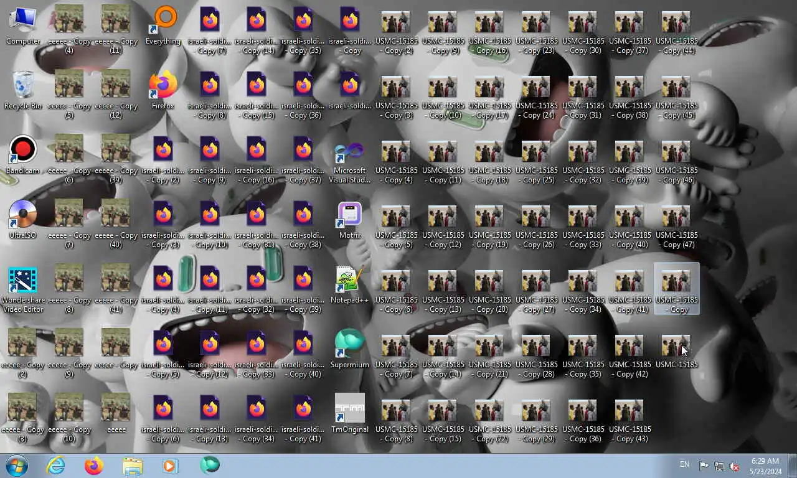Click the network tray icon
Image resolution: width=797 pixels, height=478 pixels.
click(719, 466)
